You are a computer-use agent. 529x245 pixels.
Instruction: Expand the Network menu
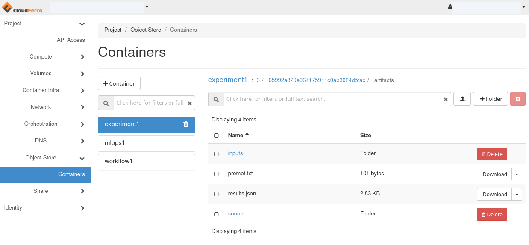click(82, 107)
